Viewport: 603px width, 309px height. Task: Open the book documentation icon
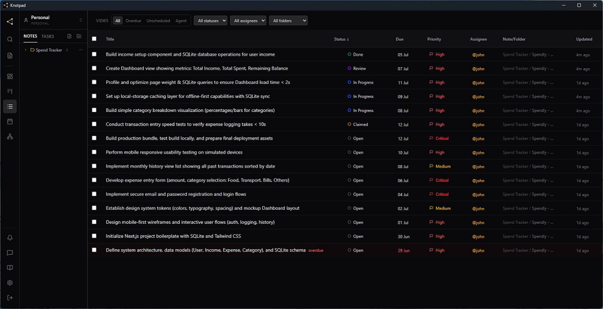coord(10,268)
